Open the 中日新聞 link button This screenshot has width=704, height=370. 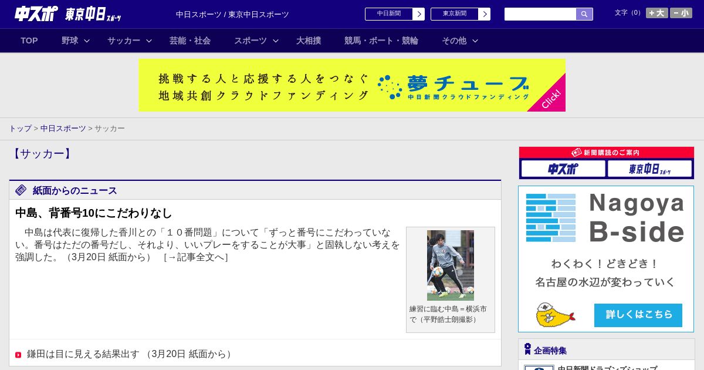389,14
